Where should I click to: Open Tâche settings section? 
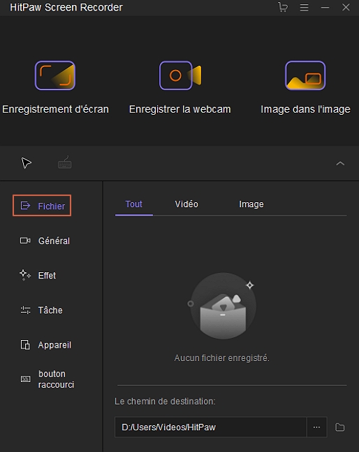point(41,310)
